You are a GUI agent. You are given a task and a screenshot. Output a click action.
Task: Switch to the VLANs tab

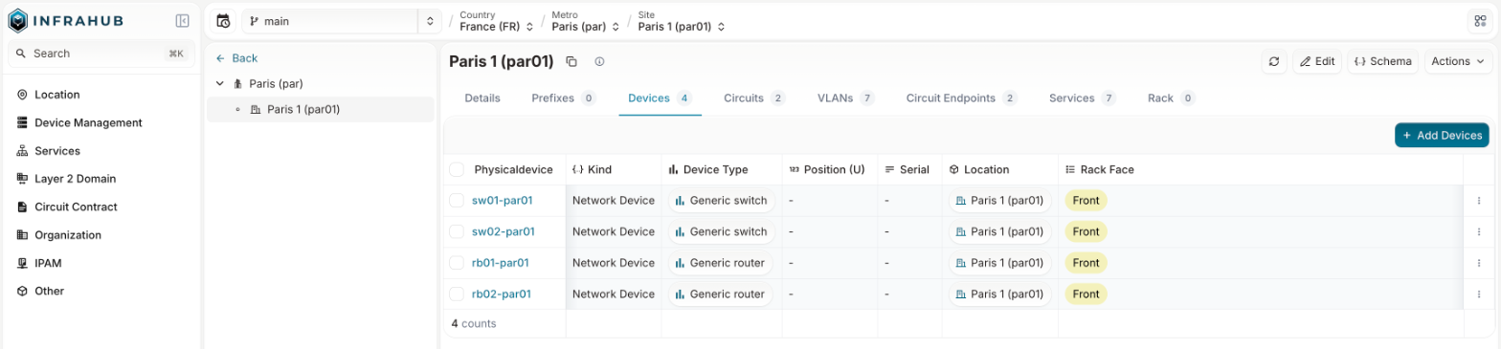point(845,98)
